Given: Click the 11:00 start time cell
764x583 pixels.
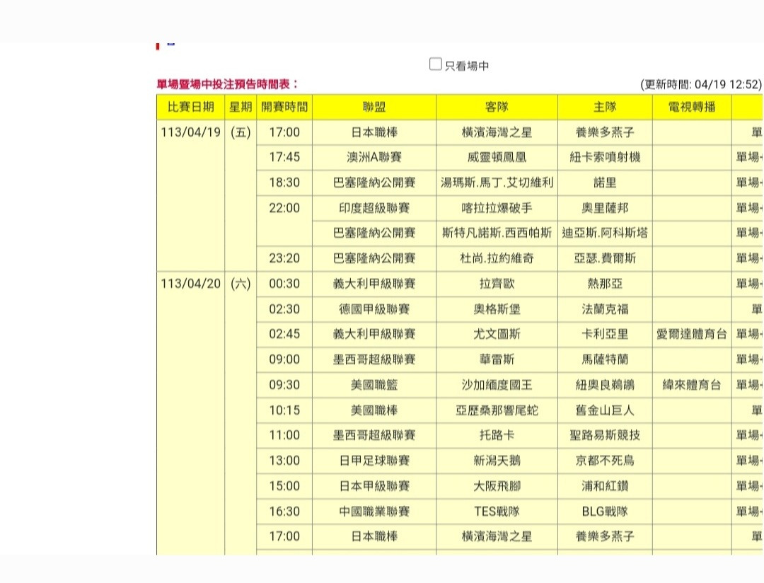Looking at the screenshot, I should click(x=284, y=435).
